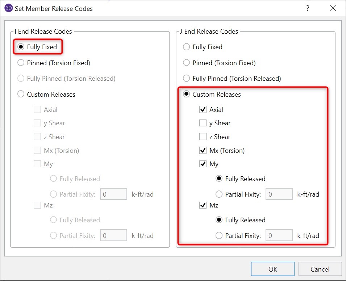Click the 3D app icon in title bar
The height and width of the screenshot is (281, 346).
(8, 8)
